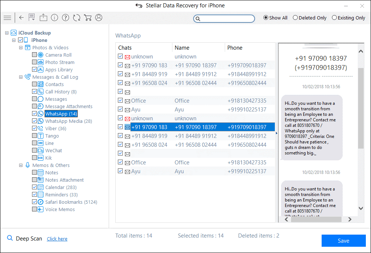Check the Notes checkbox
Image resolution: width=371 pixels, height=253 pixels.
pos(34,172)
